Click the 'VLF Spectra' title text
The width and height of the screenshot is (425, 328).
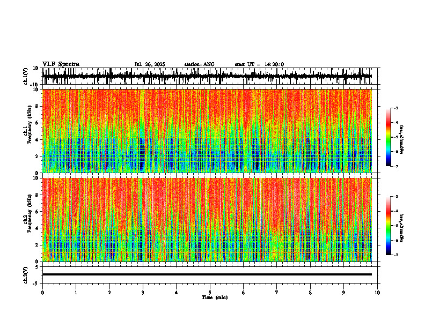pyautogui.click(x=61, y=64)
